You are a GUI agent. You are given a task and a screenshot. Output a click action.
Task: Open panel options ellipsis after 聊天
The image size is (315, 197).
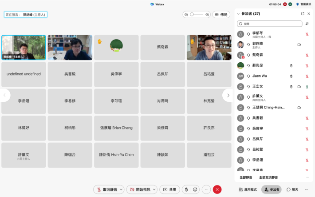click(x=307, y=189)
